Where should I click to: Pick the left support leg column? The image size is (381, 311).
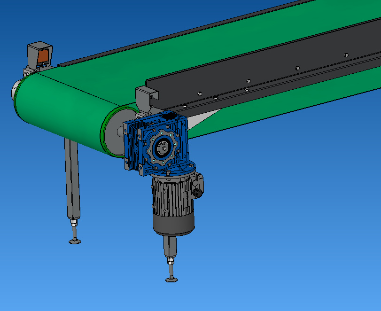point(72,179)
